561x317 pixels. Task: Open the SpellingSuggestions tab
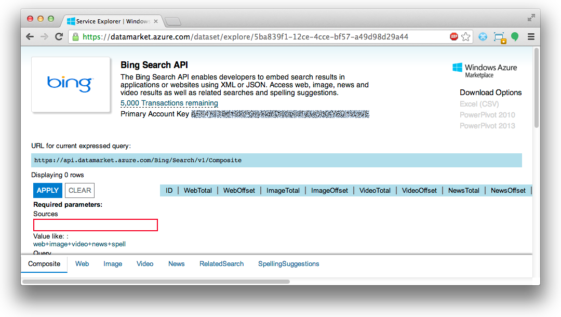coord(289,263)
